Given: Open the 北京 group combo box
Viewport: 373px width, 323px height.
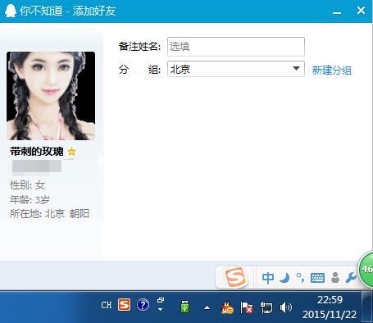Looking at the screenshot, I should (236, 69).
